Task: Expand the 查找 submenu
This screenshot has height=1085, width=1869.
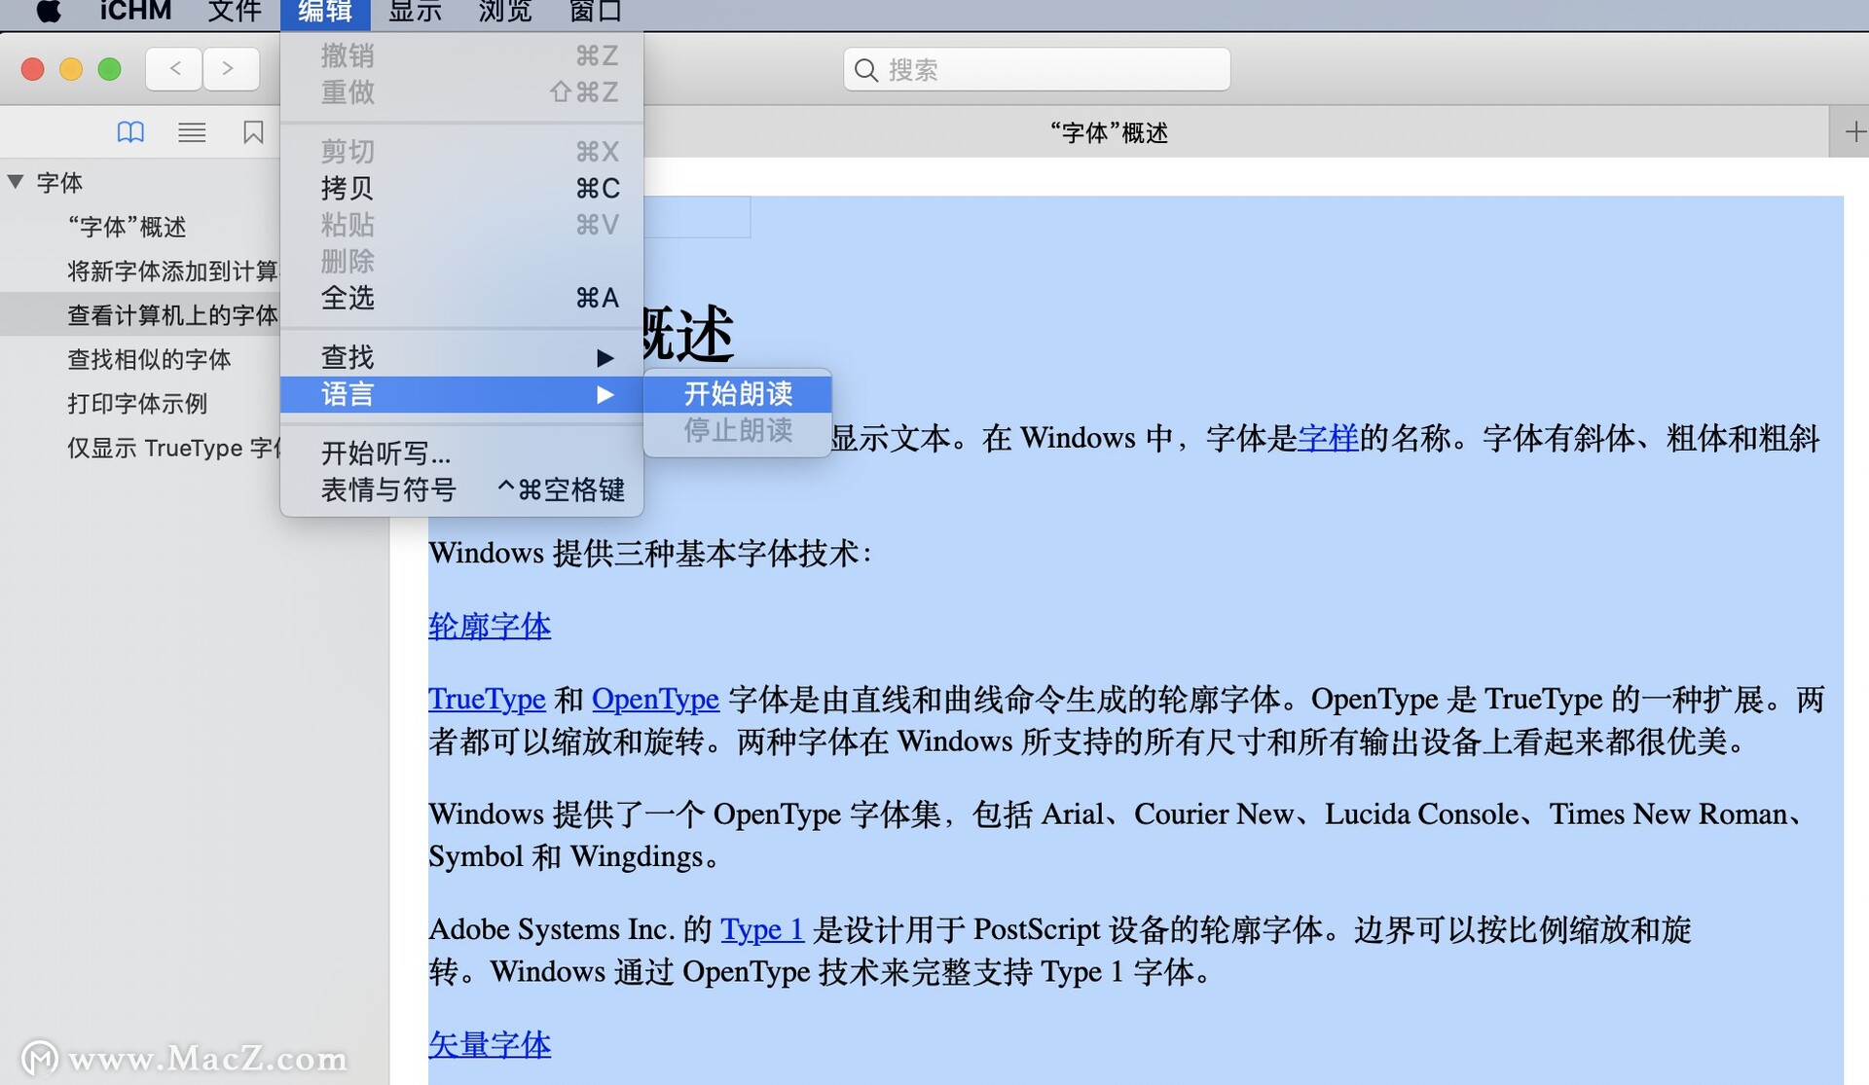Action: [461, 357]
